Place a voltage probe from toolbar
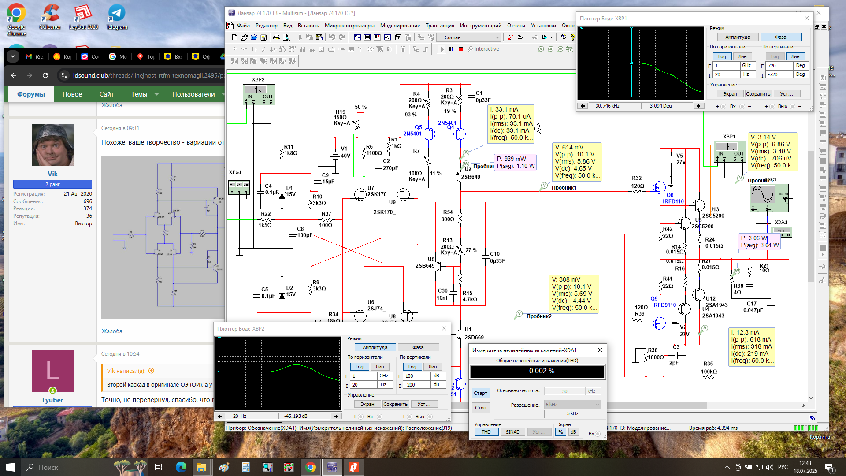The height and width of the screenshot is (476, 846). tap(541, 49)
